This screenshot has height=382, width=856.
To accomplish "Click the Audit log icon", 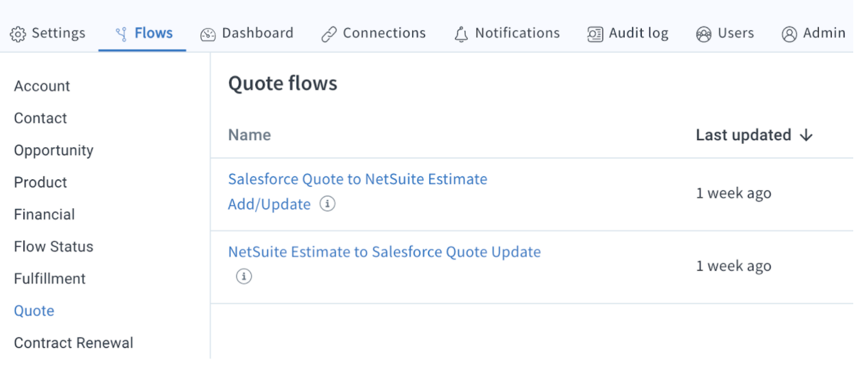I will coord(595,34).
